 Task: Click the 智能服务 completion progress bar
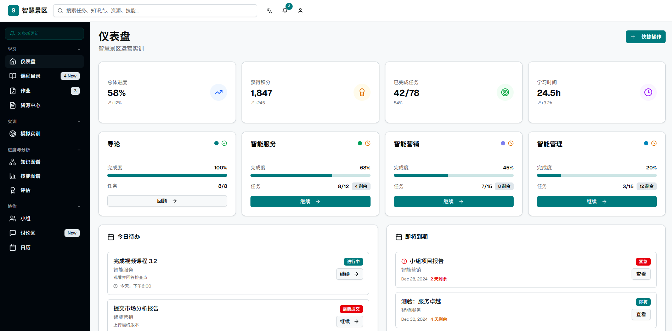pyautogui.click(x=310, y=175)
